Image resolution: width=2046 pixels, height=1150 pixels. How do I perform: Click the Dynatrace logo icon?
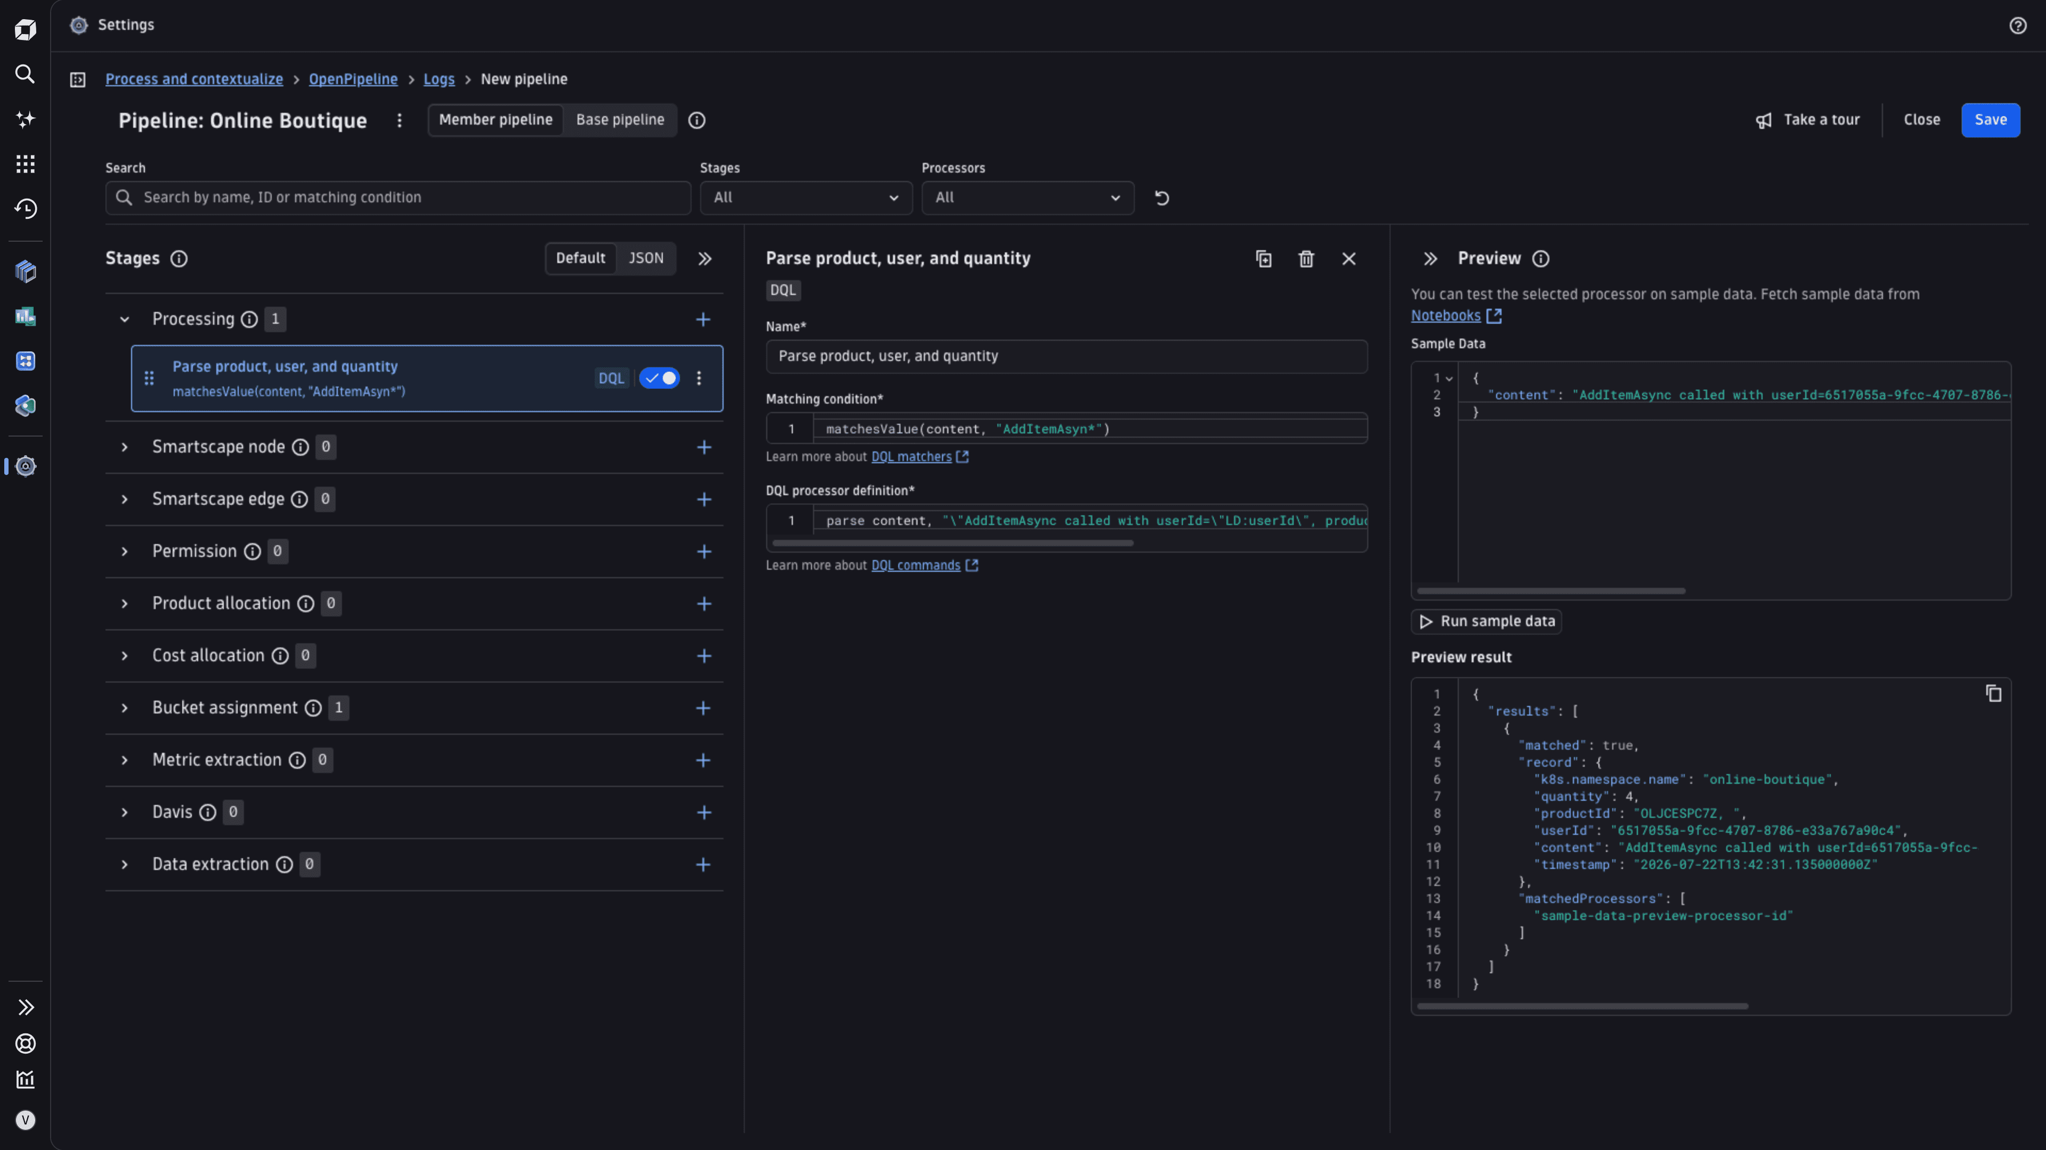pos(26,30)
